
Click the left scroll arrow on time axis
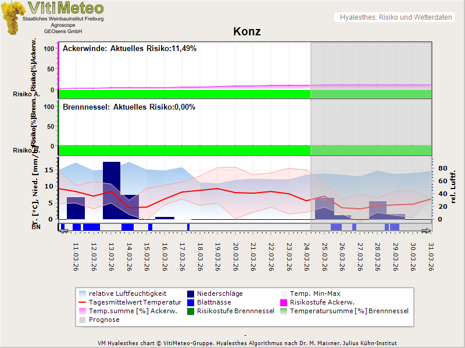63,231
